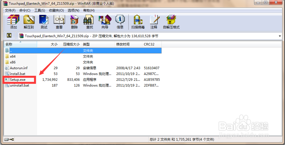
Task: Click Setup.exe size value 1,734,992
Action: tap(50, 80)
